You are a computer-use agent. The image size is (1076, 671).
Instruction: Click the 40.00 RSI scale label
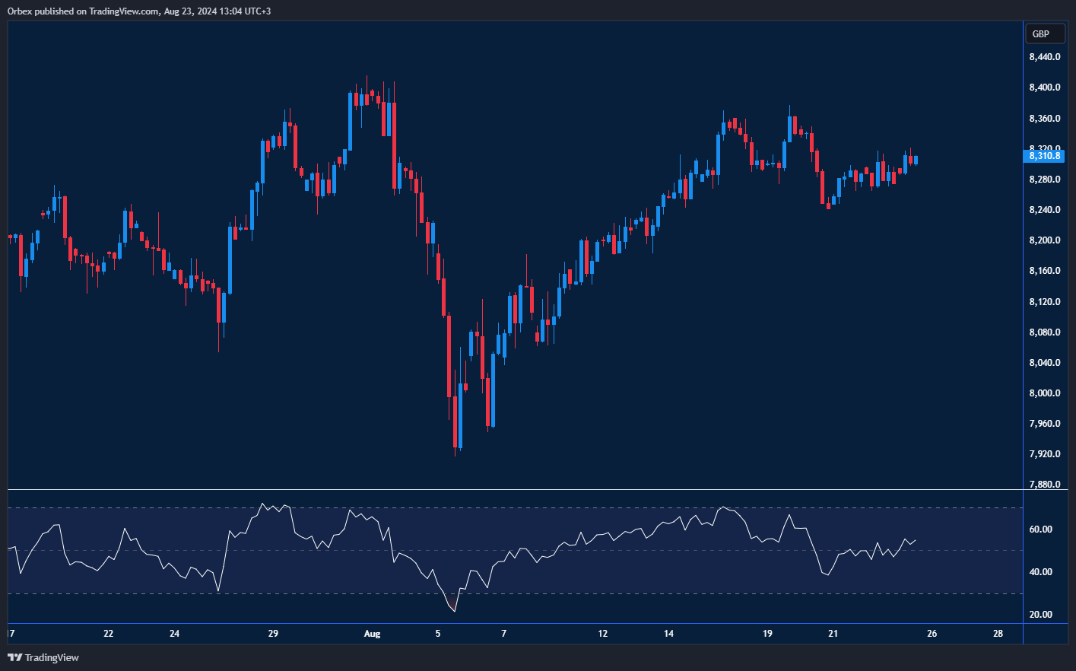coord(1040,572)
